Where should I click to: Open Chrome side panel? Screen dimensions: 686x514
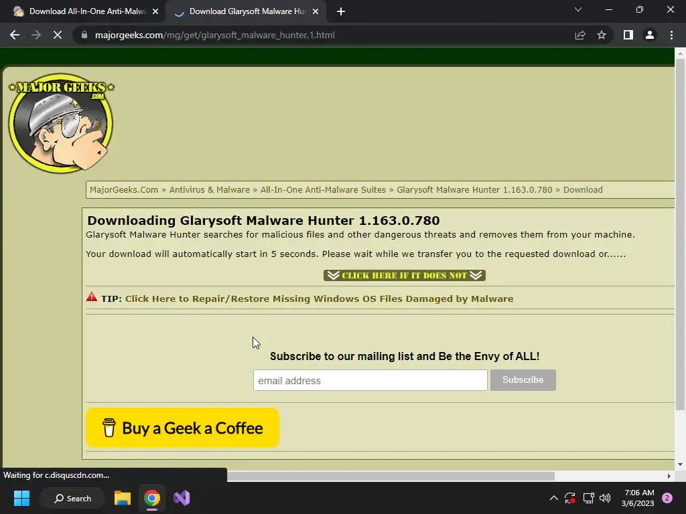(x=628, y=35)
